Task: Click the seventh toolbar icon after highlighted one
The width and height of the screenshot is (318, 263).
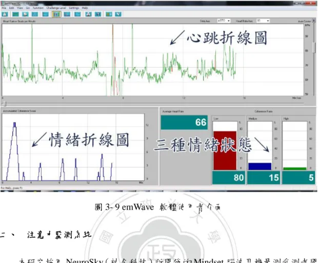Action: coord(67,14)
